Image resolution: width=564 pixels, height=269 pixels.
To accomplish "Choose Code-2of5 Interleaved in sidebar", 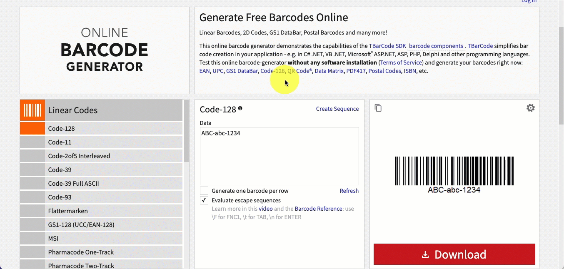I will [79, 156].
